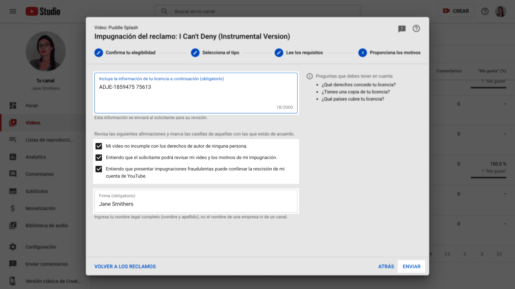This screenshot has height=289, width=515.
Task: Click the help circle icon in the dialog
Action: 416,29
